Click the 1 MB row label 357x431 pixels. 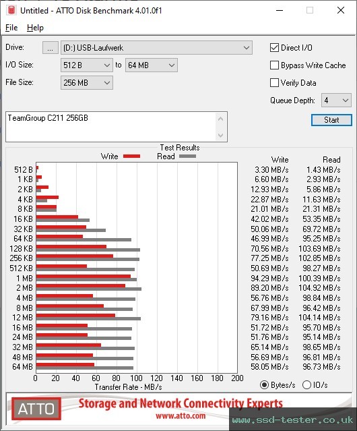coord(24,278)
